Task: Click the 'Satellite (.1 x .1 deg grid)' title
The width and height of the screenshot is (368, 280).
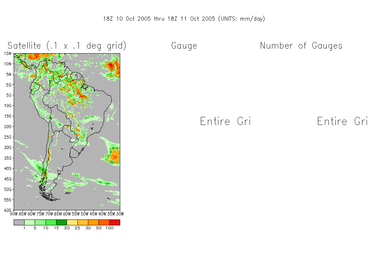Action: point(67,46)
